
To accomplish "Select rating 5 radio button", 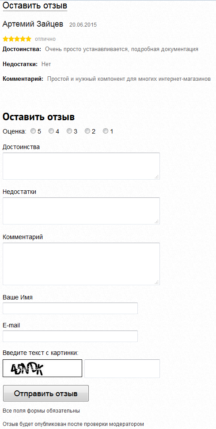I will (33, 131).
